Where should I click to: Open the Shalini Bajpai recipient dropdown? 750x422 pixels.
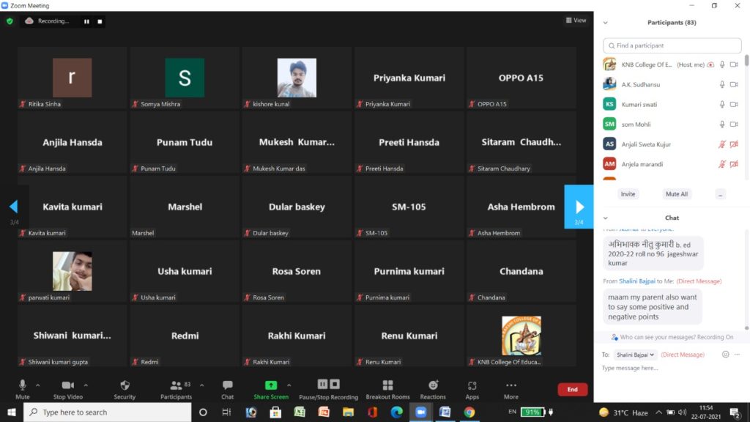point(634,355)
